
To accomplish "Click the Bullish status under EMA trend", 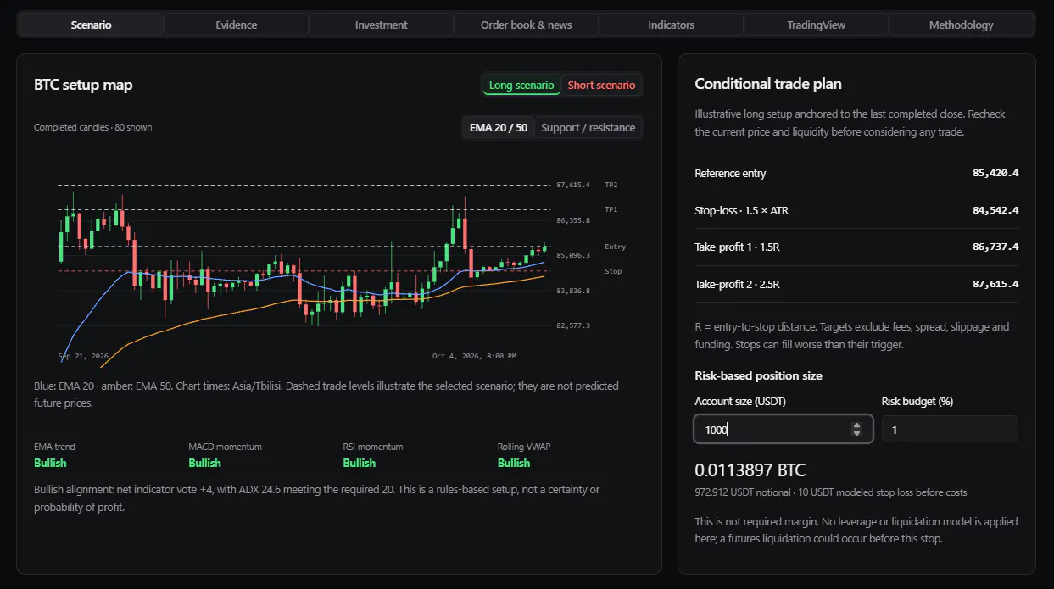I will 50,463.
